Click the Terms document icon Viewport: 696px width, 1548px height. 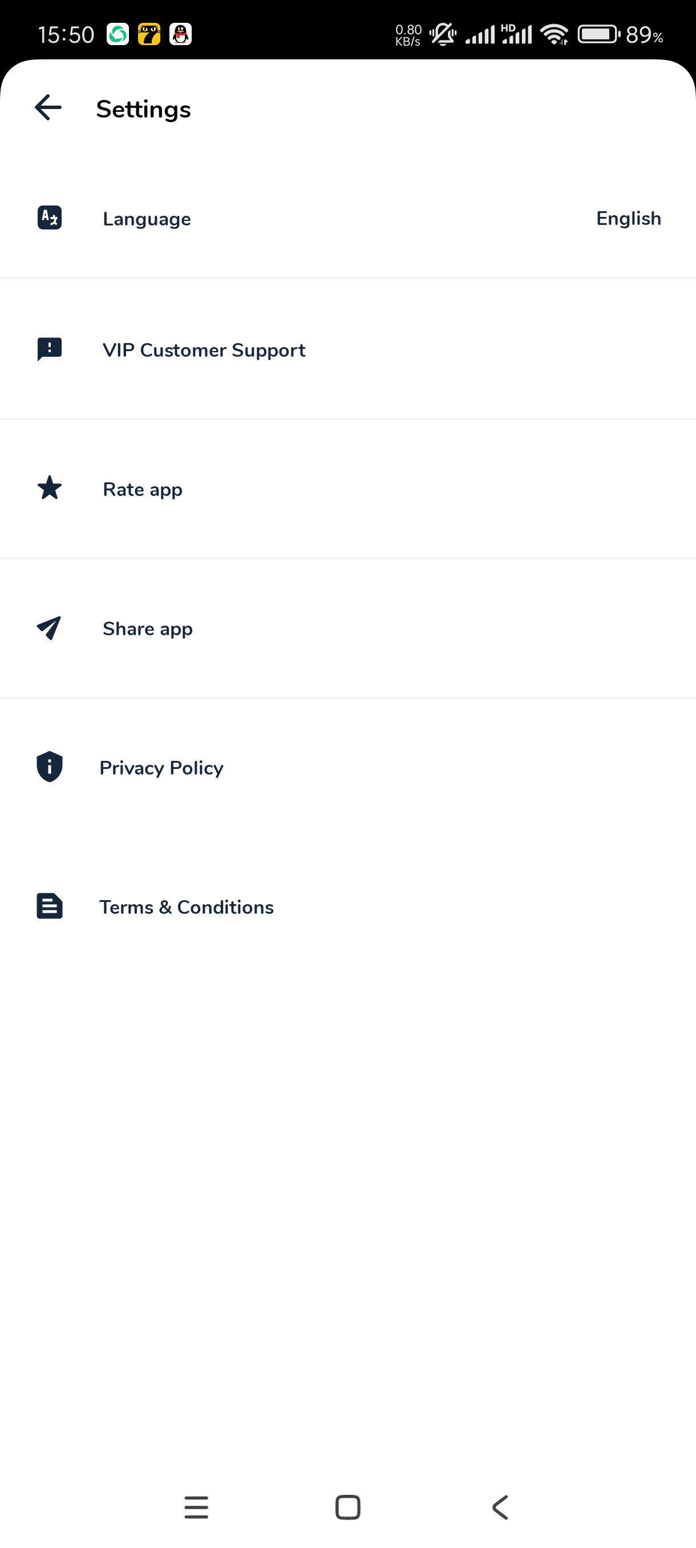pyautogui.click(x=49, y=906)
